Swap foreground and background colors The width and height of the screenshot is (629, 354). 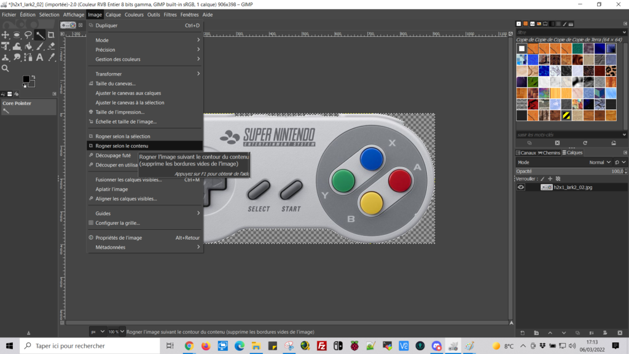[33, 77]
